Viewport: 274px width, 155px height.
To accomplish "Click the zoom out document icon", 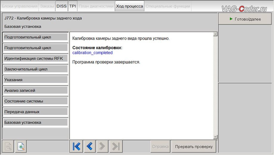I will (8, 146).
